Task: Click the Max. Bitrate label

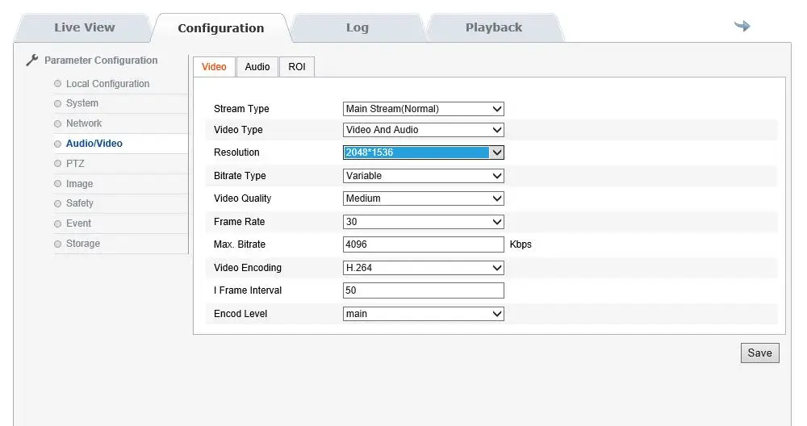Action: point(240,244)
